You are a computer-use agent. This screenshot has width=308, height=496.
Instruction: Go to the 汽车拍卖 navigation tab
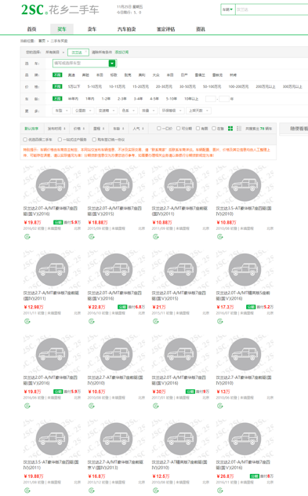pos(127,29)
